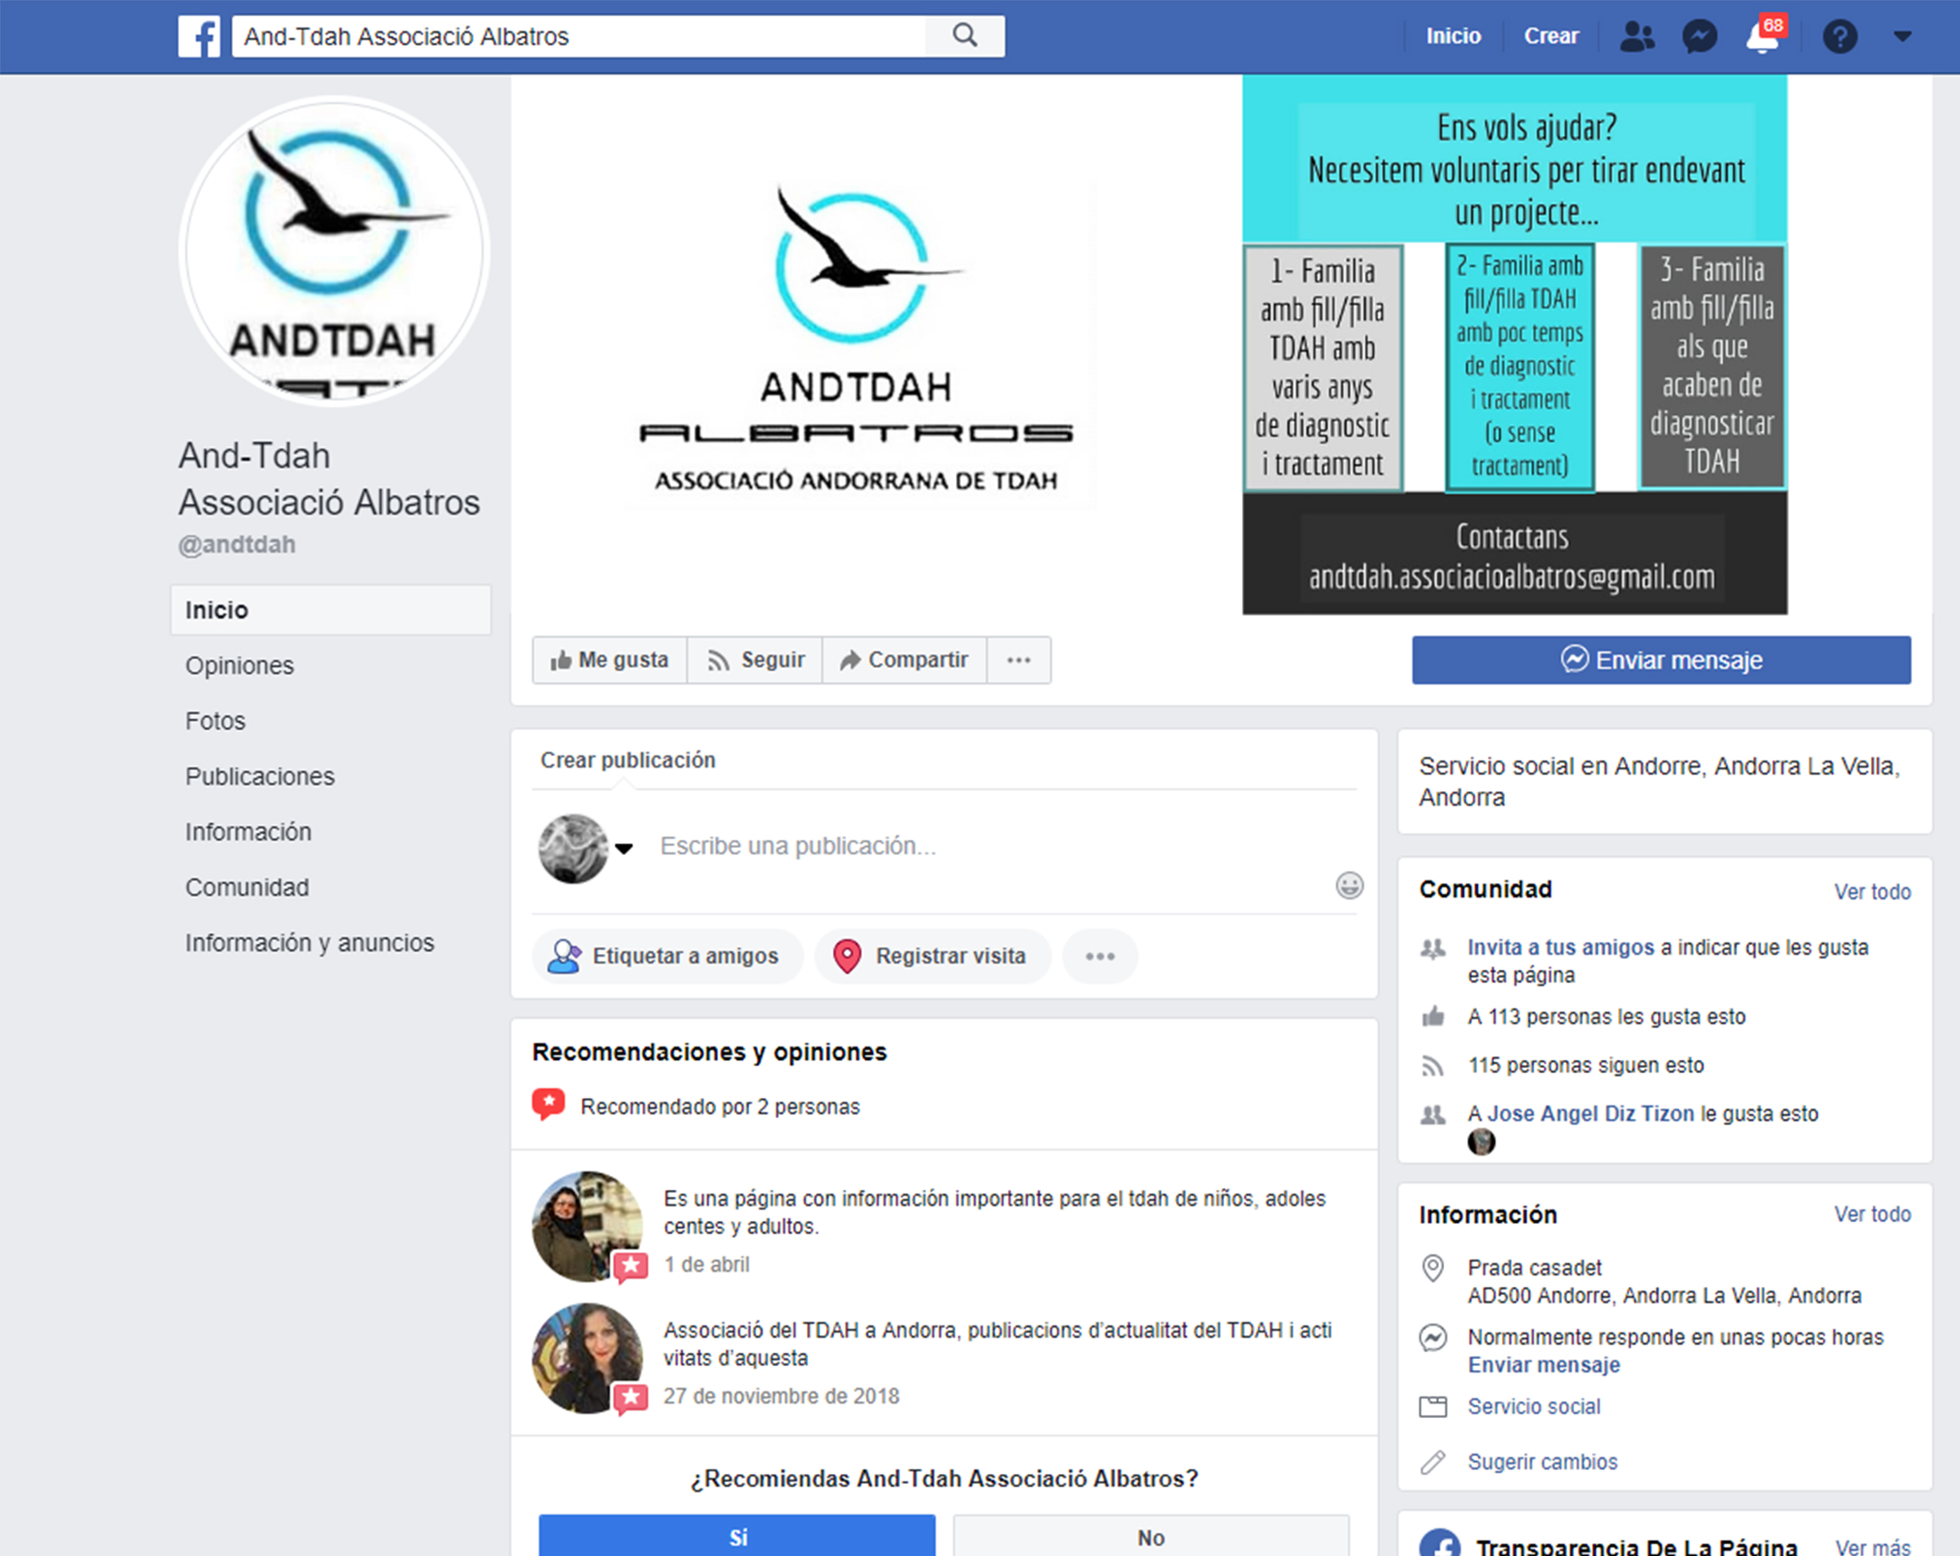Click the recommendation badge icon near 'Recomendado por 2 personas'

[548, 1105]
